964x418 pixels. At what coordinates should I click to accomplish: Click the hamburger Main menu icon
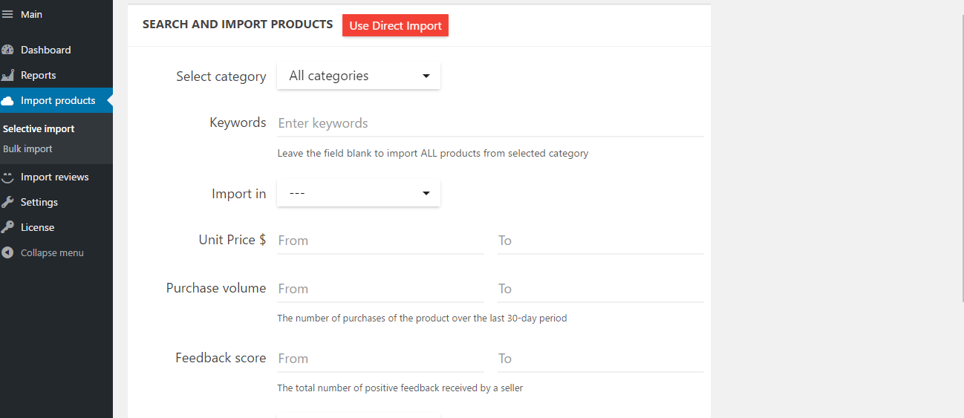coord(7,14)
